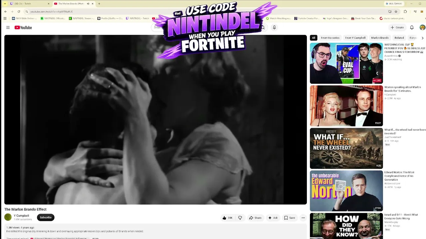Open the Watch-Wrestling bookmark
Screen dimensions: 426x239
(279, 18)
